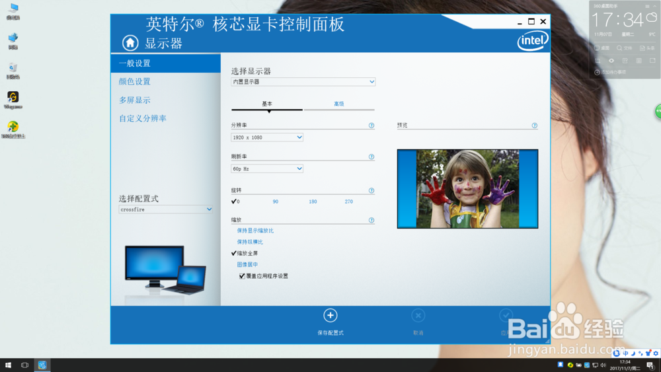Click 添加待办事项 in the 360 widget

(610, 72)
